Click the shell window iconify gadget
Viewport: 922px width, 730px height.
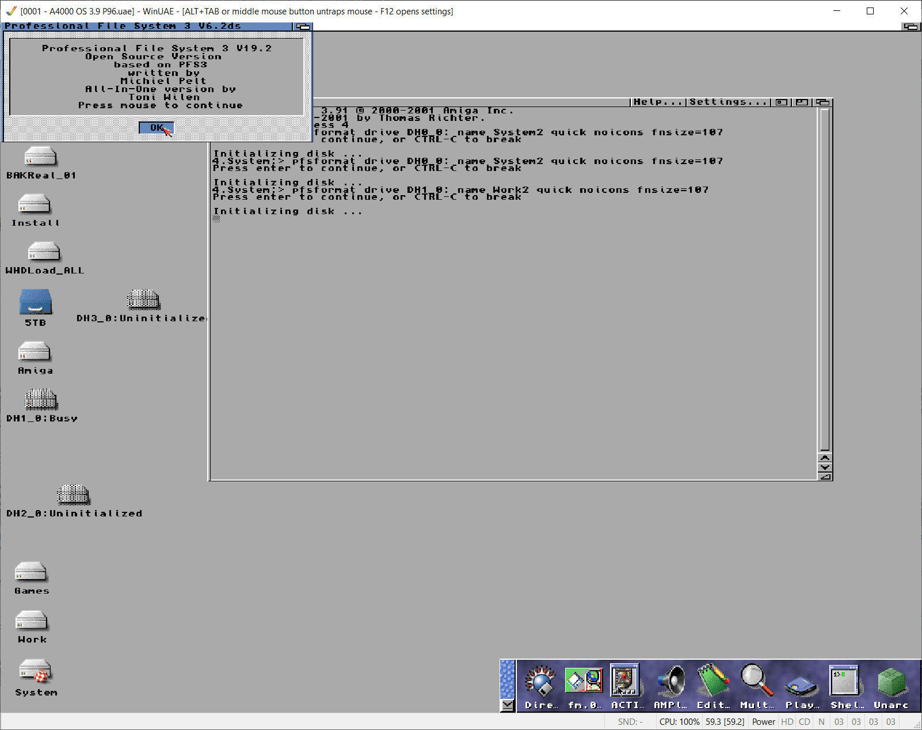[781, 102]
